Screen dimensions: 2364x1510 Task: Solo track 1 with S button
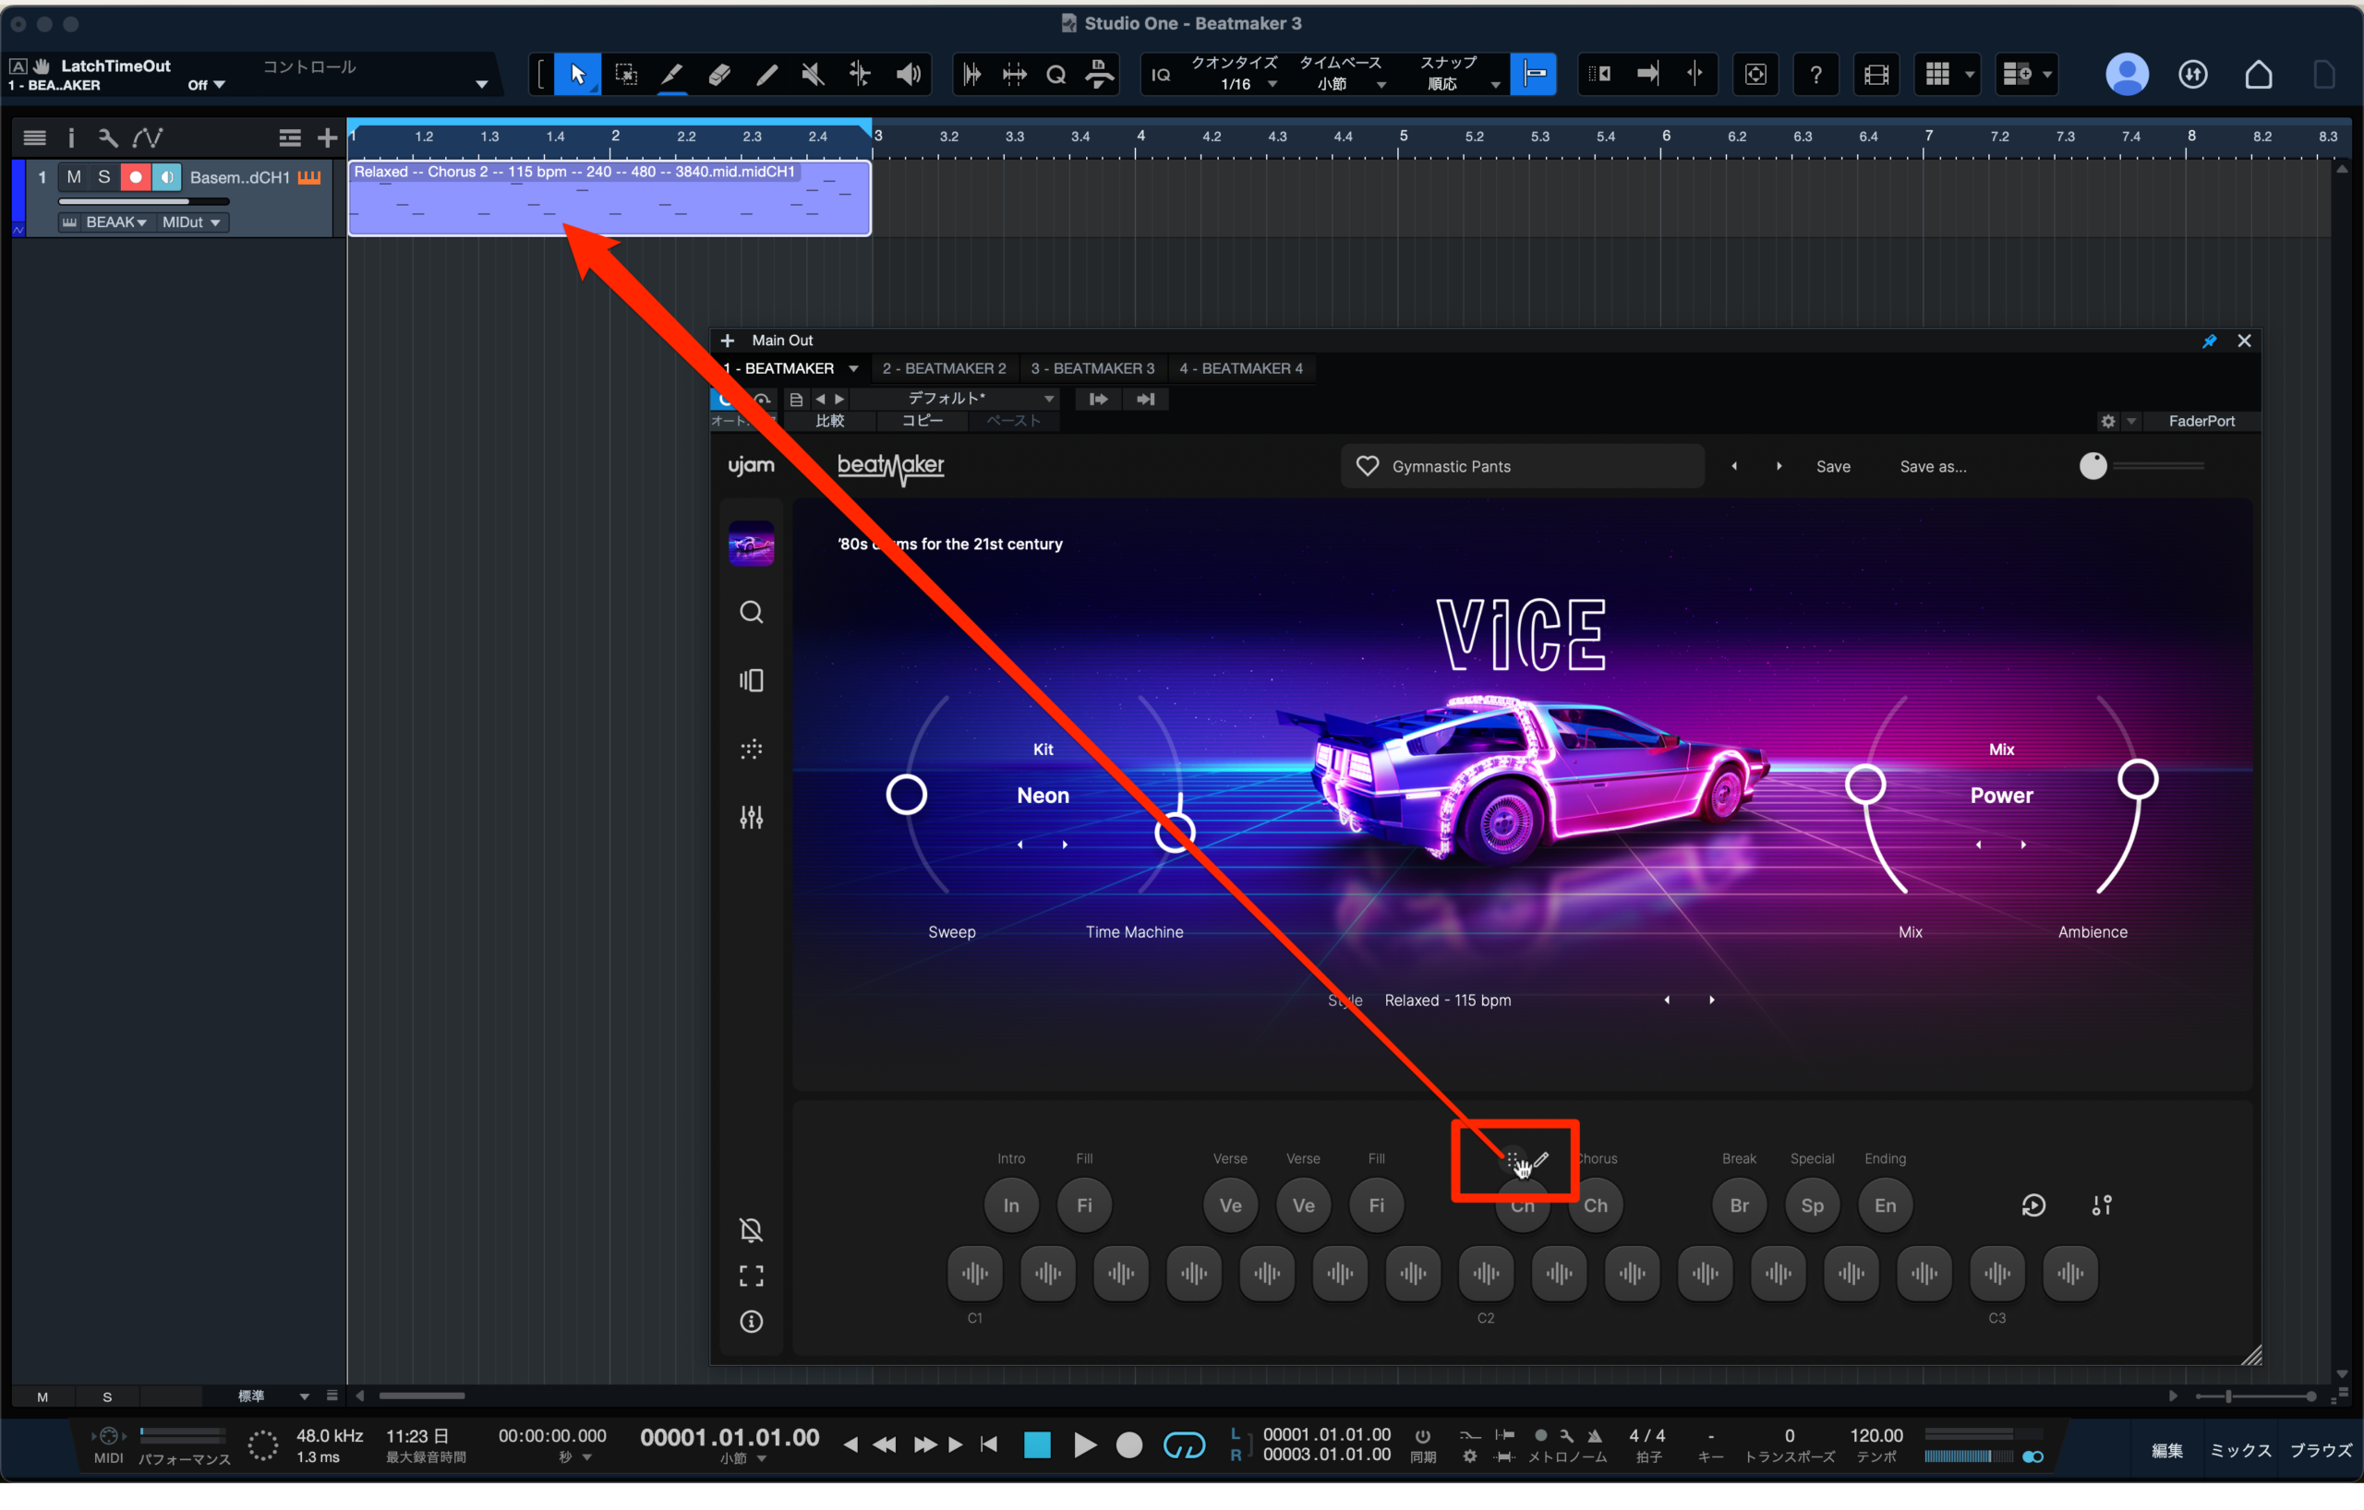coord(103,177)
